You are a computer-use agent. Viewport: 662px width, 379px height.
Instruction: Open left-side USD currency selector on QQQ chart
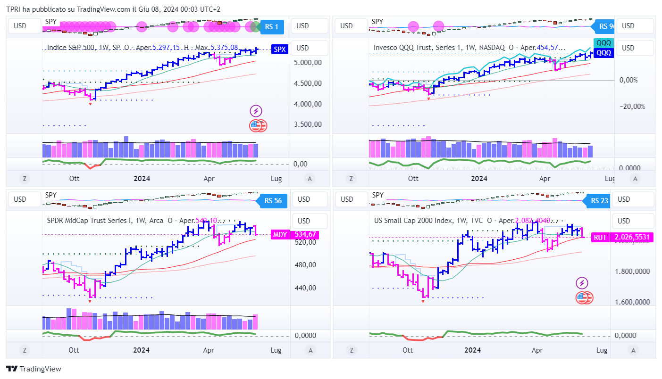coord(346,26)
